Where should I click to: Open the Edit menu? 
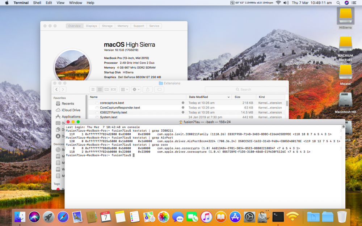pos(49,3)
